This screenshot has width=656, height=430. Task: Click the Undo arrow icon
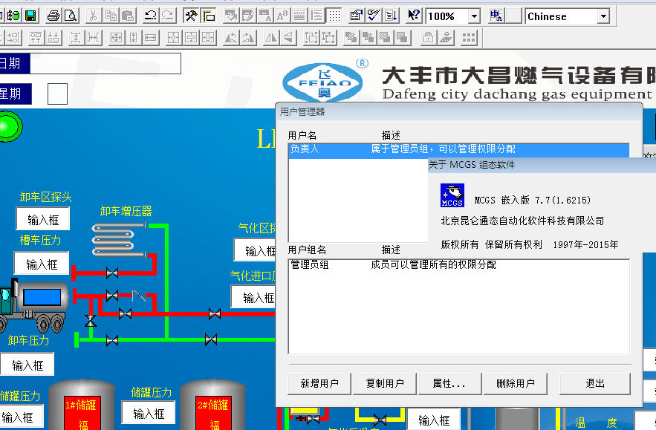coord(150,16)
